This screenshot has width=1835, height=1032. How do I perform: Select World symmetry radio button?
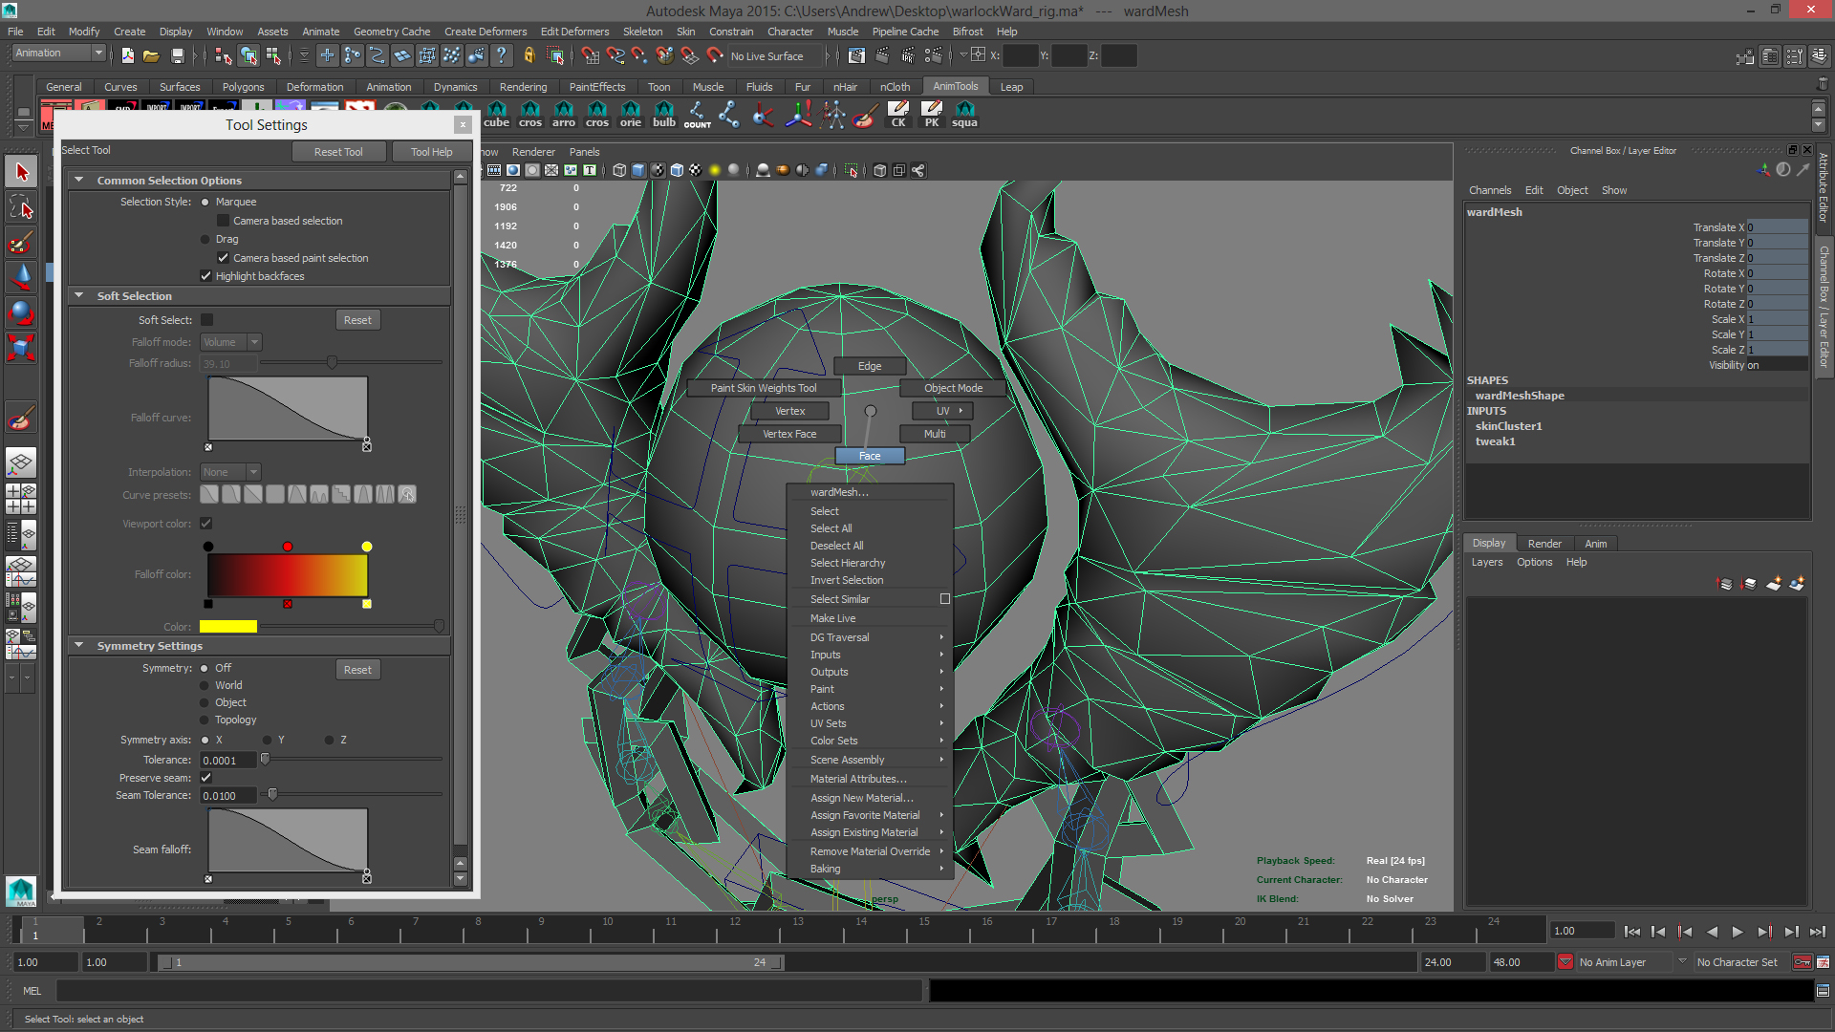[205, 685]
